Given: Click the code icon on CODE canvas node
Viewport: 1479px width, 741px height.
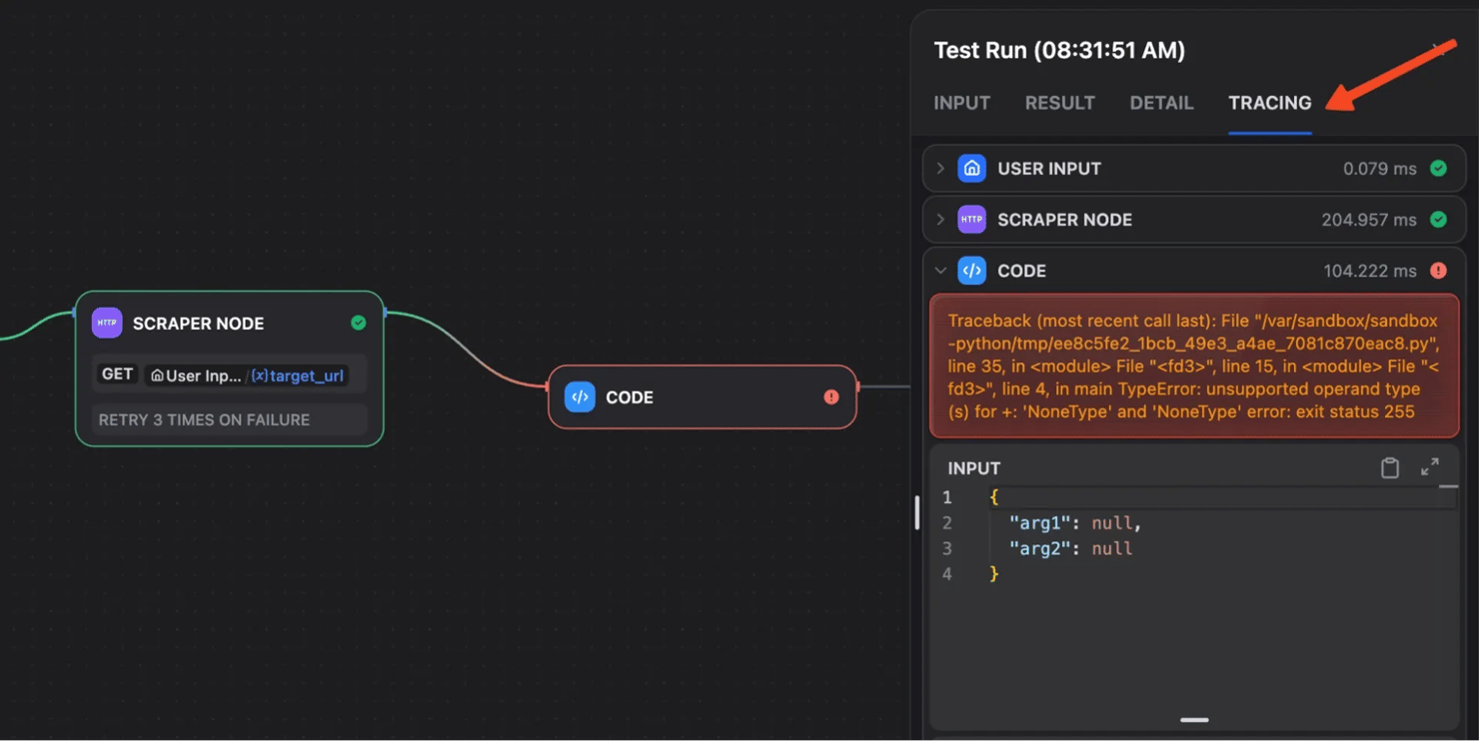Looking at the screenshot, I should click(580, 396).
